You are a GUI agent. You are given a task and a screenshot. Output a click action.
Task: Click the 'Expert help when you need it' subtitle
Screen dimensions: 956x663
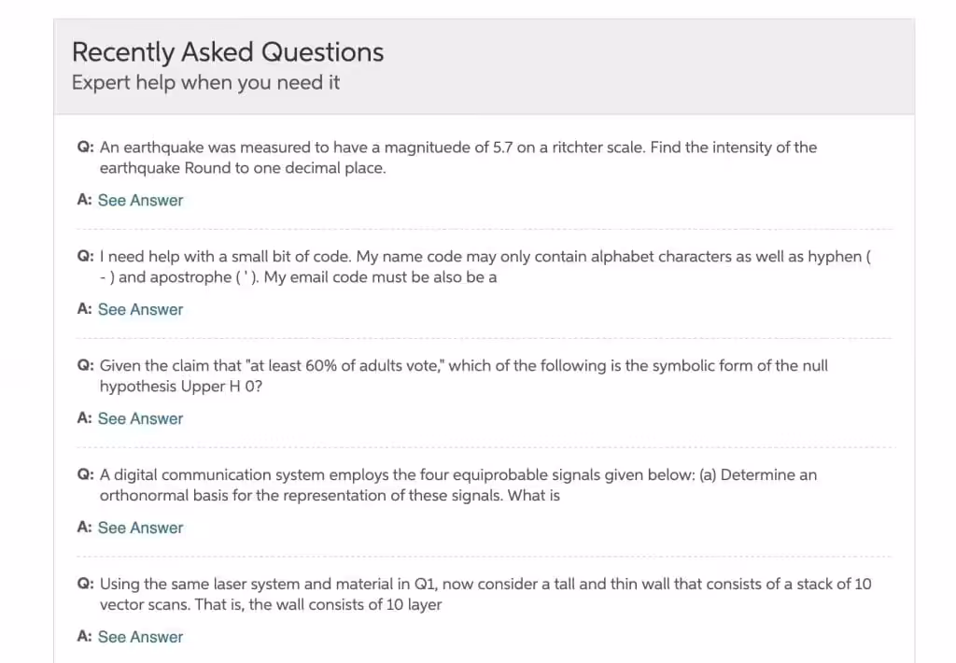point(204,82)
